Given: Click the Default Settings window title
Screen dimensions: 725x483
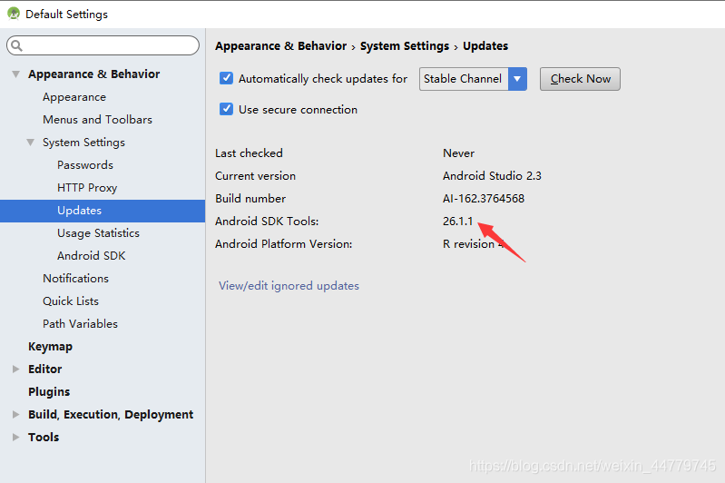Looking at the screenshot, I should [66, 14].
